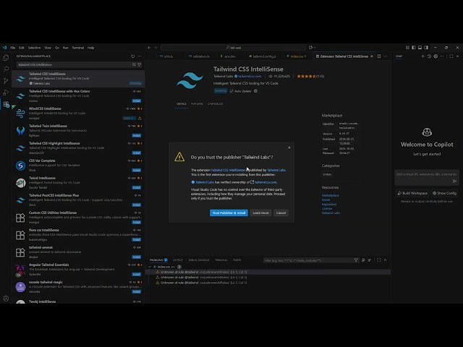This screenshot has width=463, height=347.
Task: Maximize the Copilot chat panel
Action: click(451, 56)
